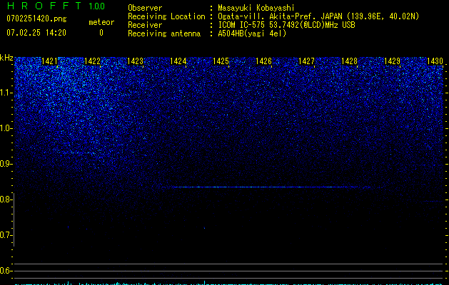Click the 0.7 kHz axis label
Image resolution: width=449 pixels, height=285 pixels.
click(x=6, y=235)
